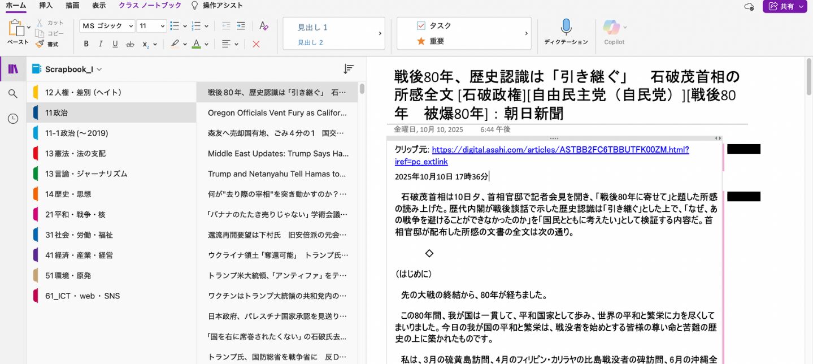Click the text highlight color marker
813x364 pixels.
[x=175, y=44]
